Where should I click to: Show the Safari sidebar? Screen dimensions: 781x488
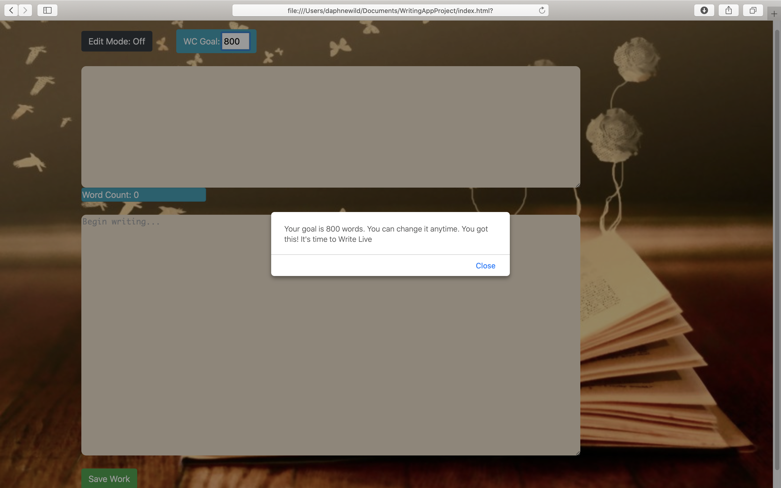tap(47, 10)
